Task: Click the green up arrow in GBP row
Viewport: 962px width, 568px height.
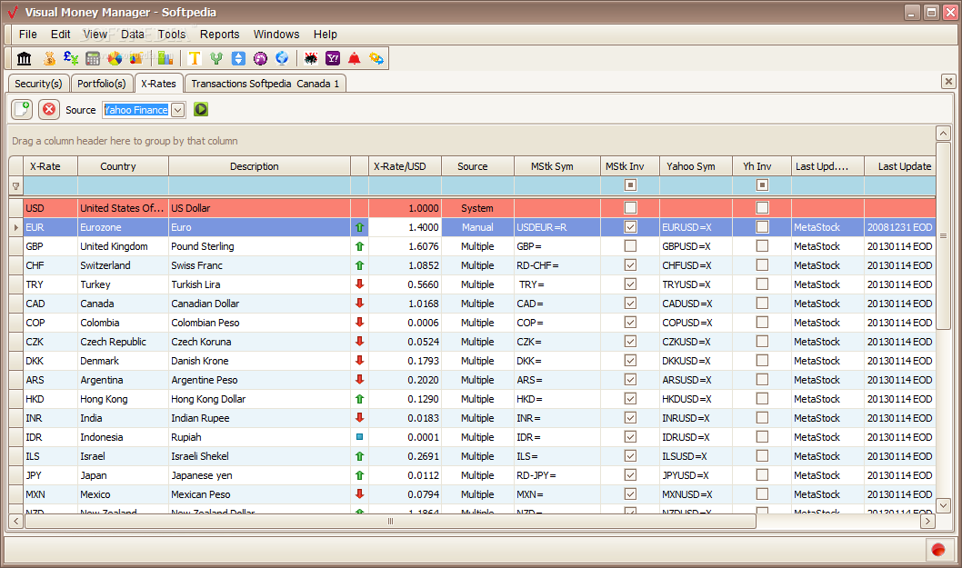Action: (x=359, y=246)
